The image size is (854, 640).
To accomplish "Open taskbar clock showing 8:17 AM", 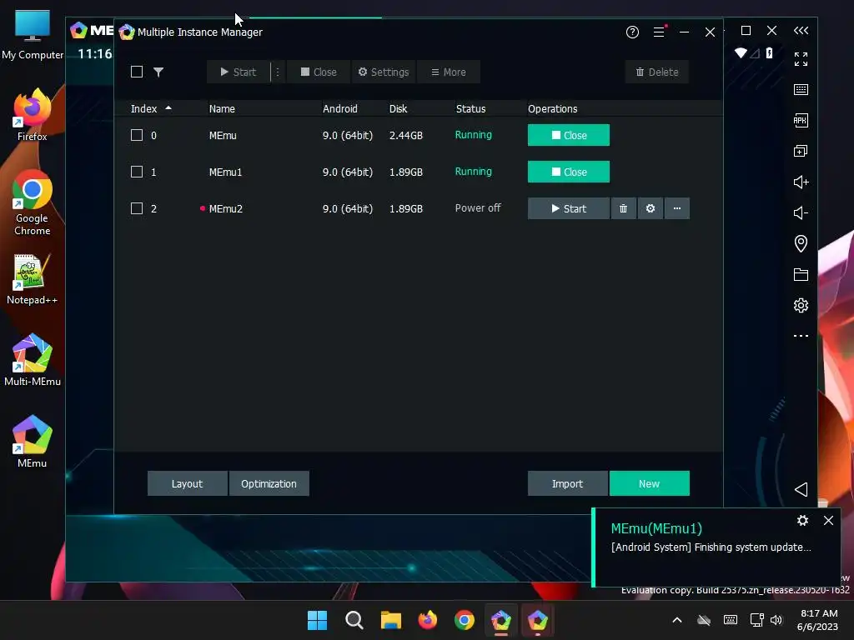I will click(x=817, y=620).
